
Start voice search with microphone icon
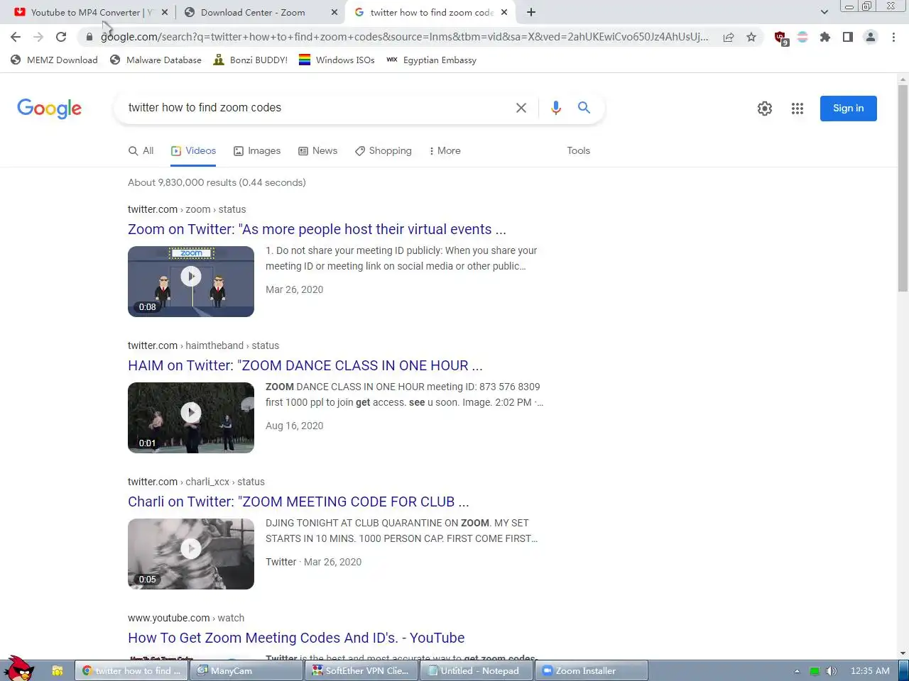point(556,108)
